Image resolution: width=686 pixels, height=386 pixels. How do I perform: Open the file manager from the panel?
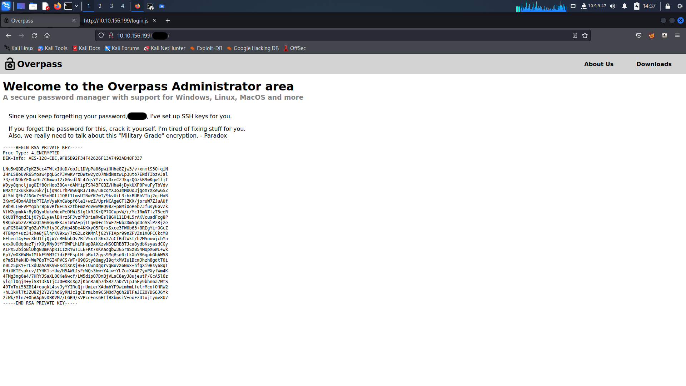pyautogui.click(x=33, y=6)
